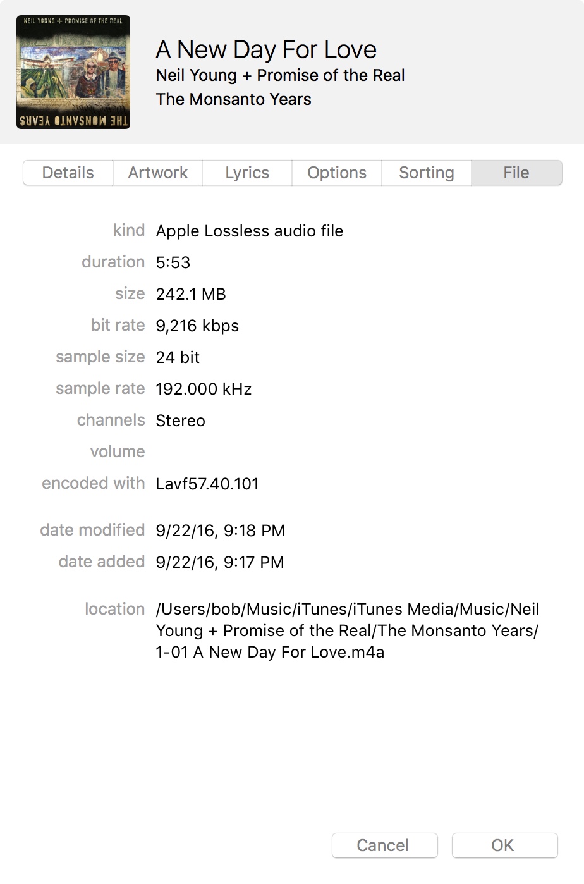Go to the Options tab
This screenshot has height=884, width=584.
coord(337,173)
